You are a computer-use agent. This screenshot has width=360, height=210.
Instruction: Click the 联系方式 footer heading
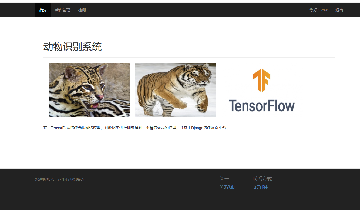(262, 179)
